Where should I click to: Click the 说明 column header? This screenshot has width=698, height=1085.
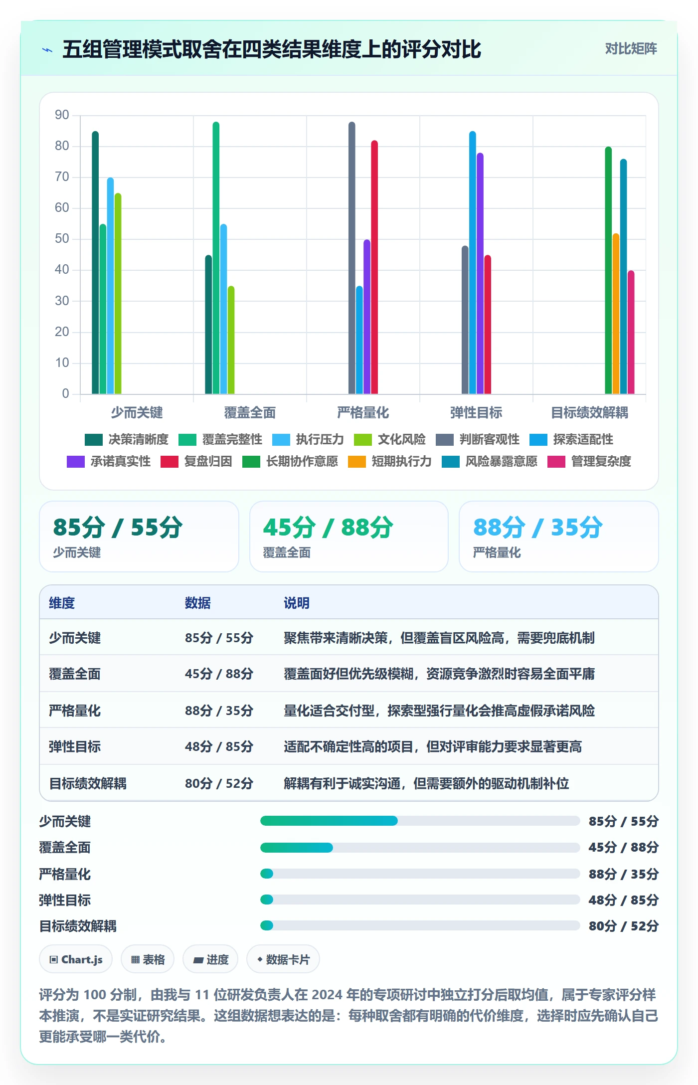click(297, 603)
